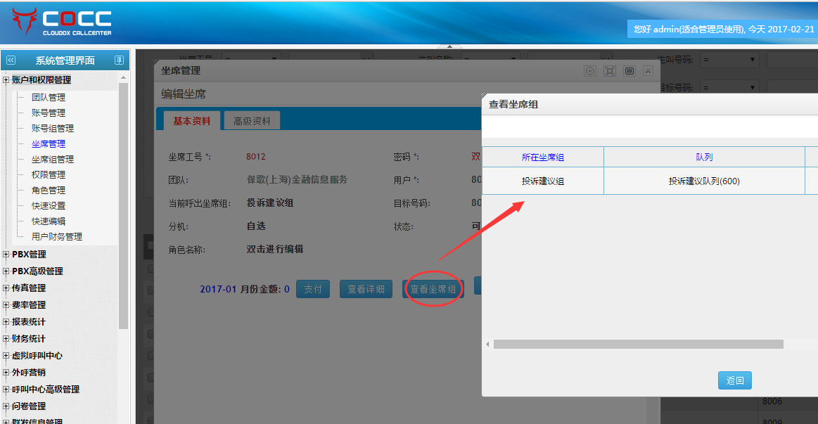The image size is (818, 424).
Task: Select the 基本资料 tab
Action: click(191, 121)
